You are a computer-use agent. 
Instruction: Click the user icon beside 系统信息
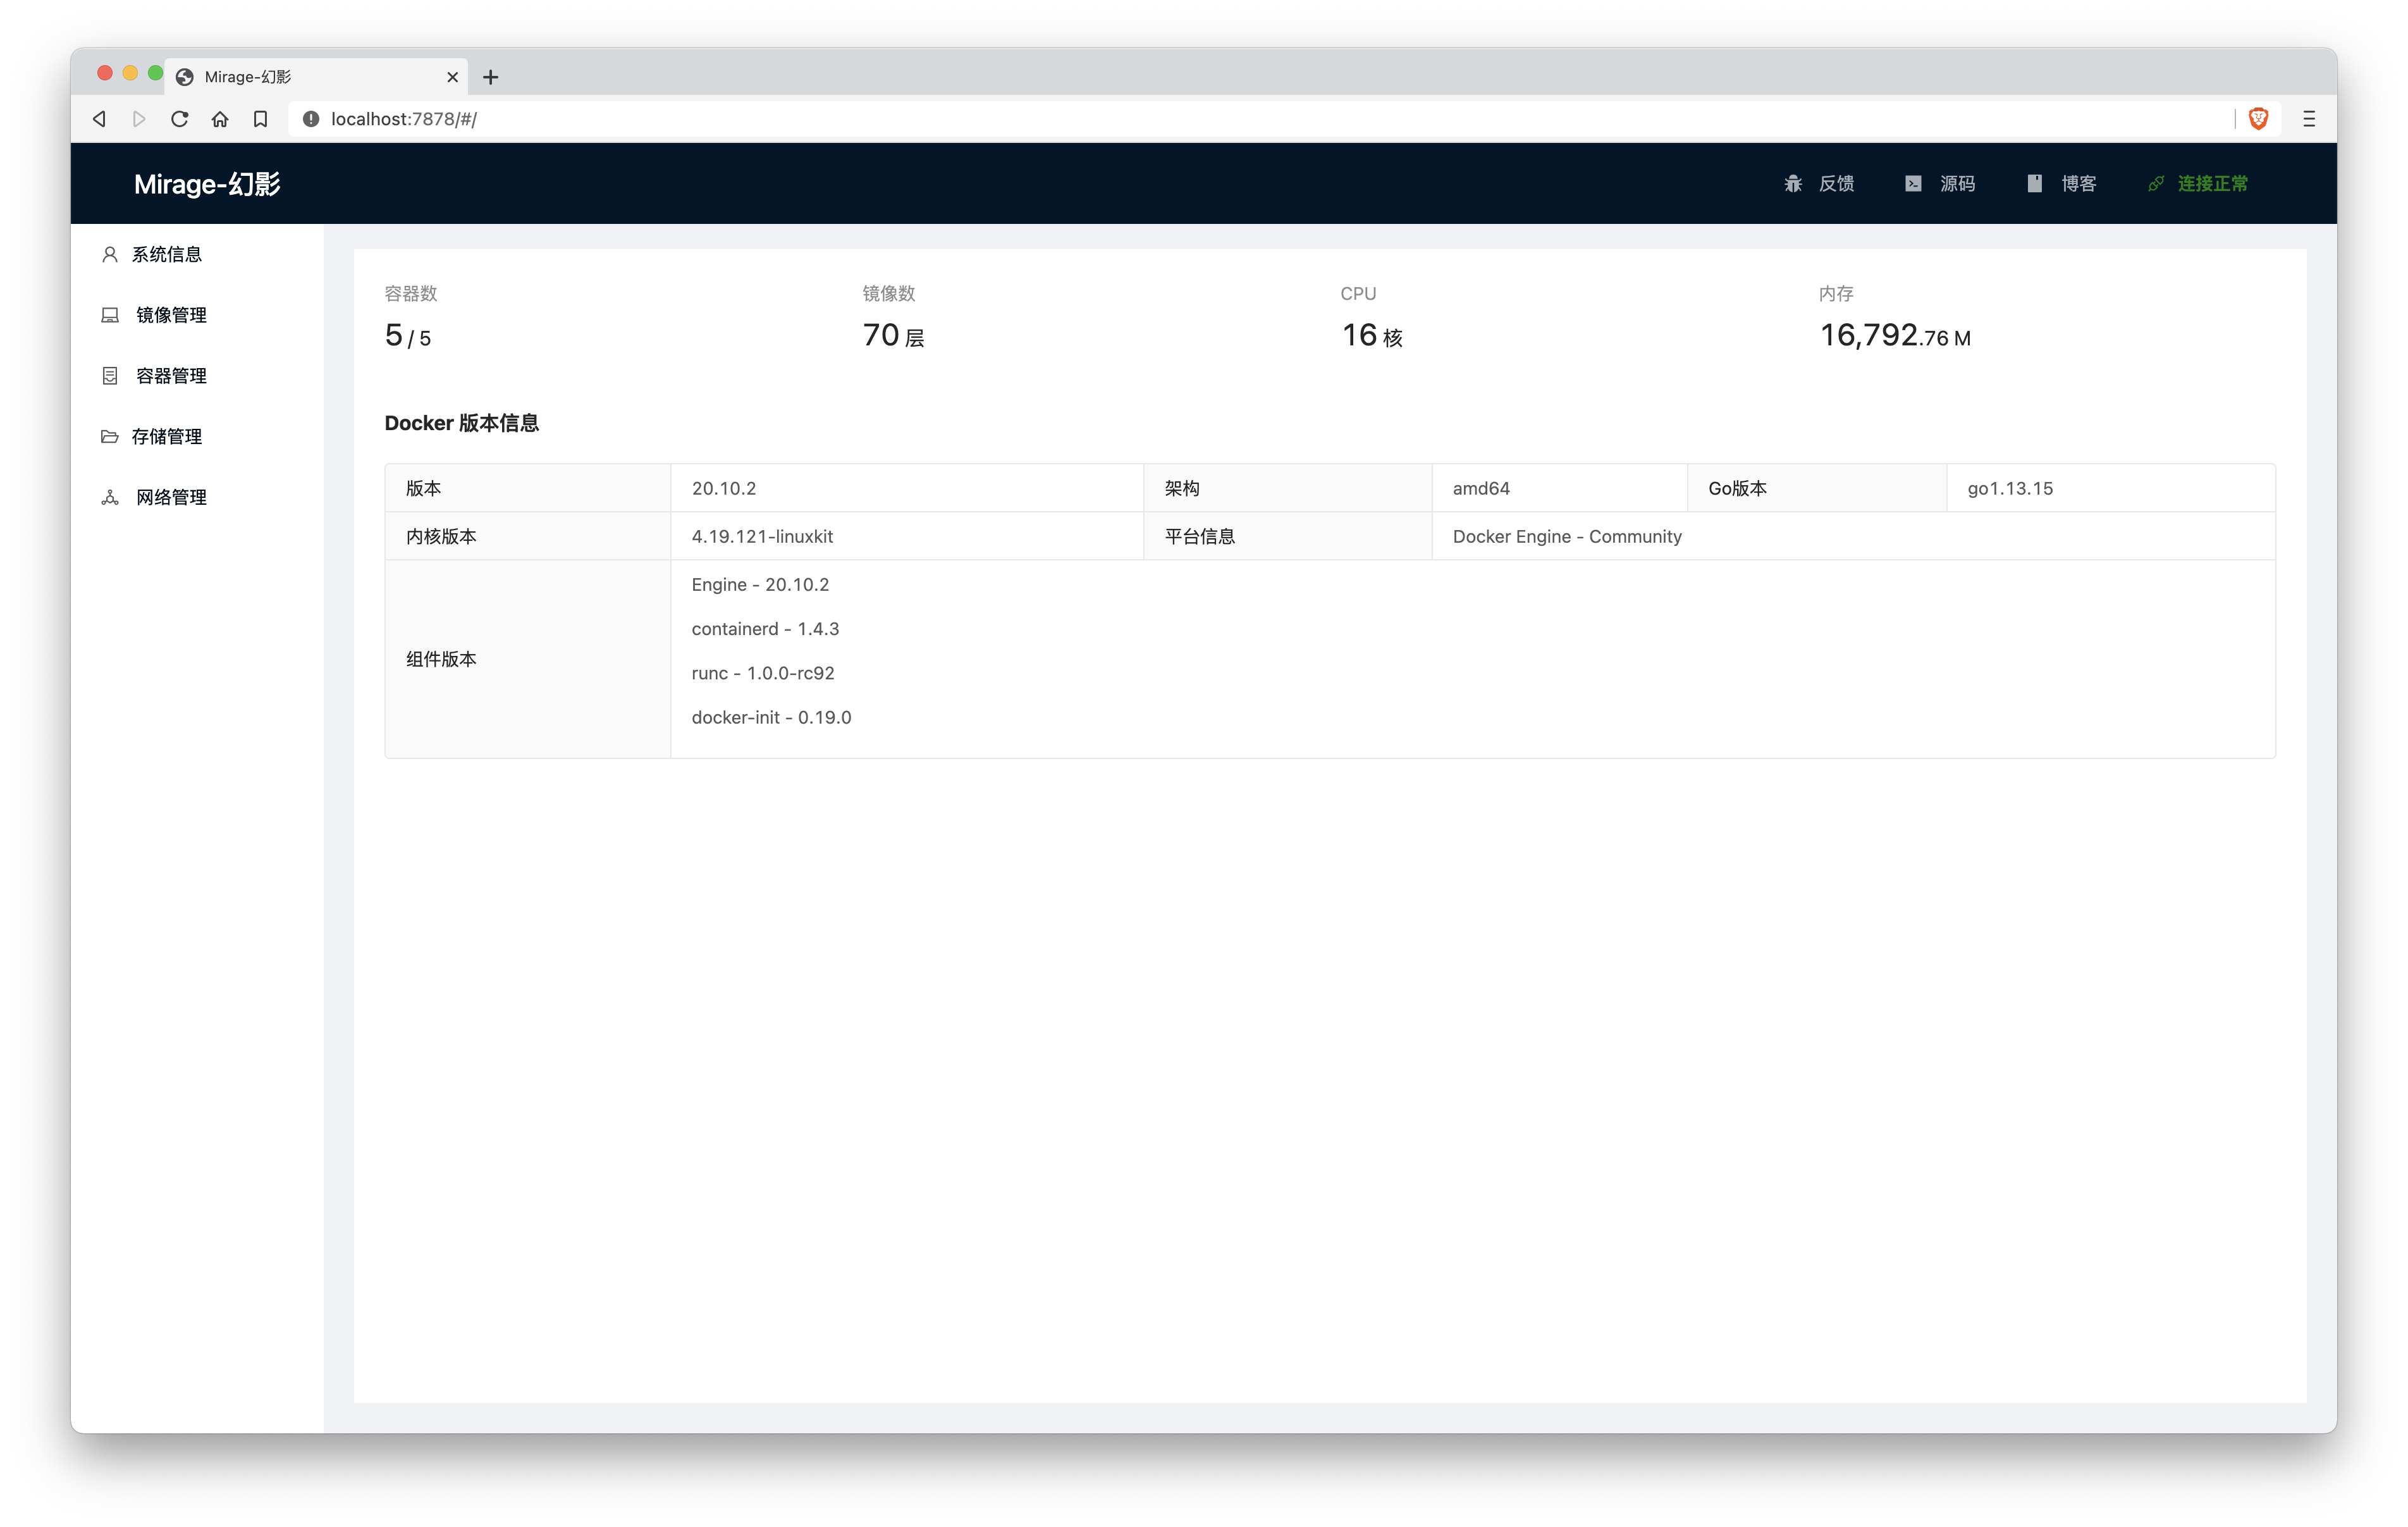click(110, 254)
